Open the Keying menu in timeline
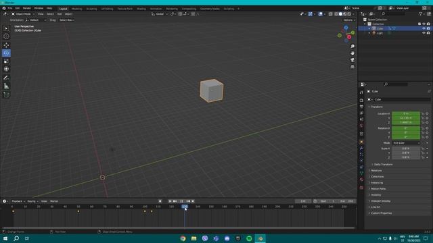 click(x=32, y=201)
